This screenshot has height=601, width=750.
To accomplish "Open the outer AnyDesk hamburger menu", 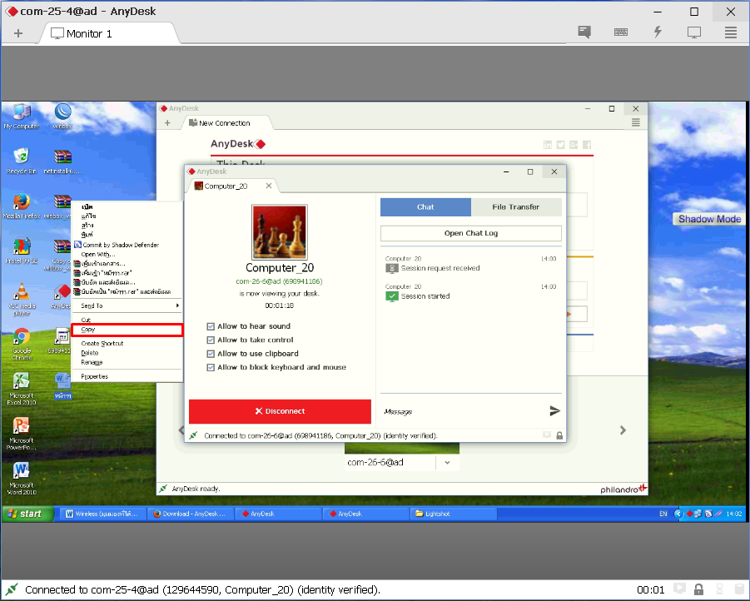I will click(730, 32).
